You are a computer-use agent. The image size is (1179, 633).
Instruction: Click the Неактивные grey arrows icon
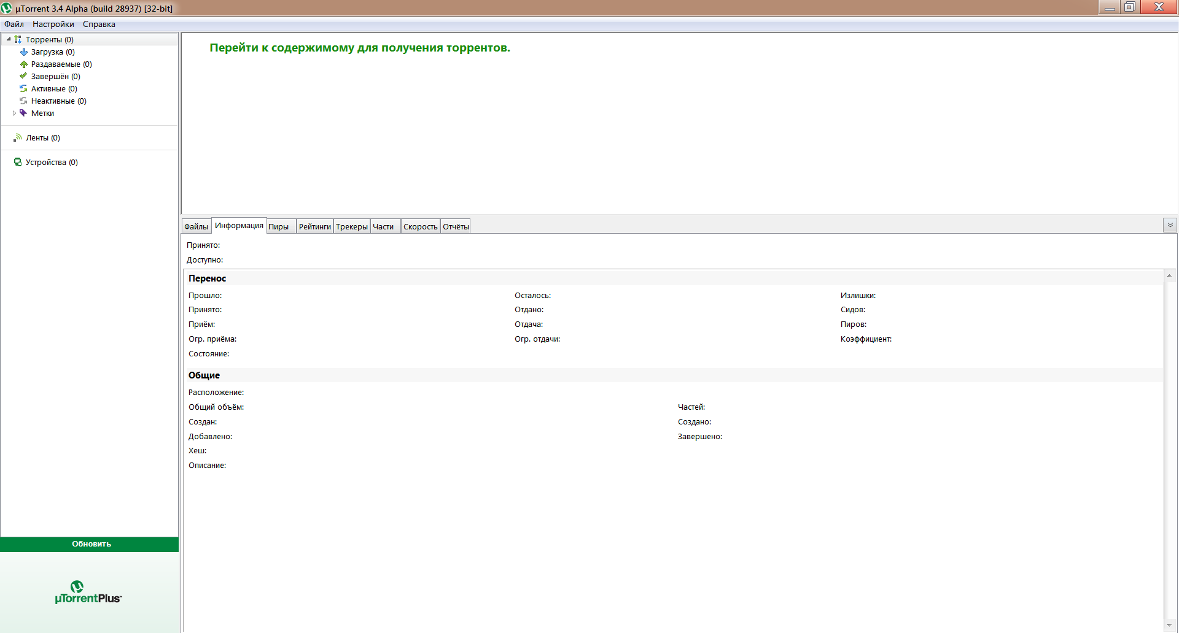tap(23, 101)
